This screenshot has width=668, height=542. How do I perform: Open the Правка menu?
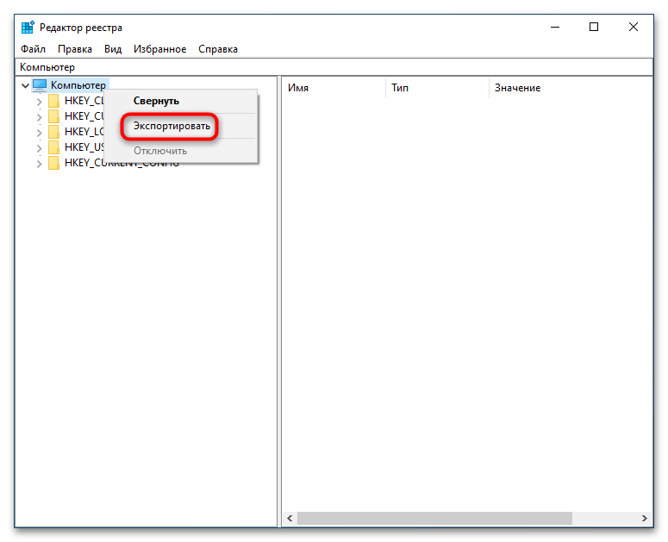click(x=75, y=49)
